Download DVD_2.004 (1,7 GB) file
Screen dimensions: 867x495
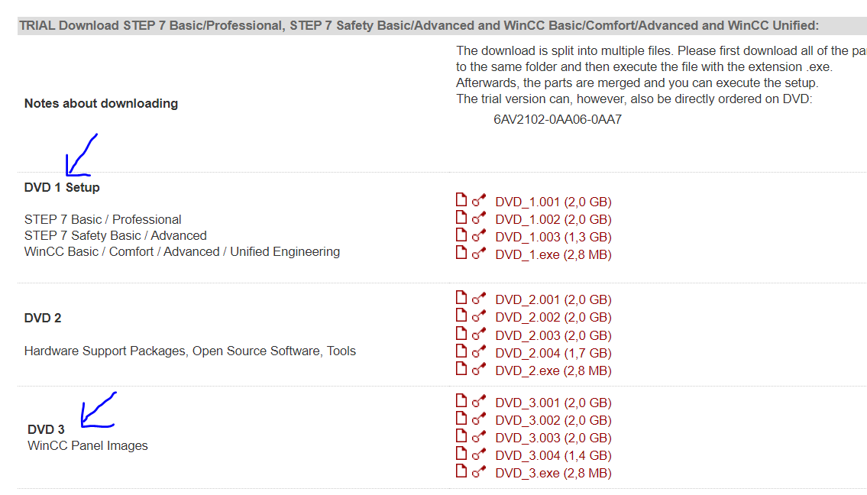[553, 353]
